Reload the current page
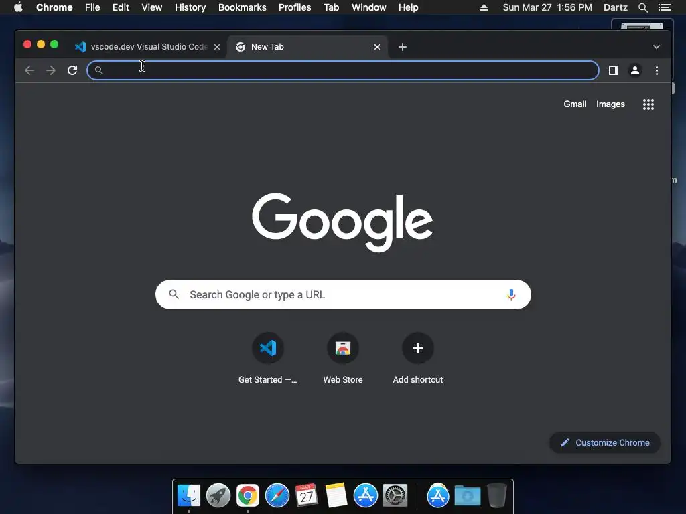686x514 pixels. (72, 70)
